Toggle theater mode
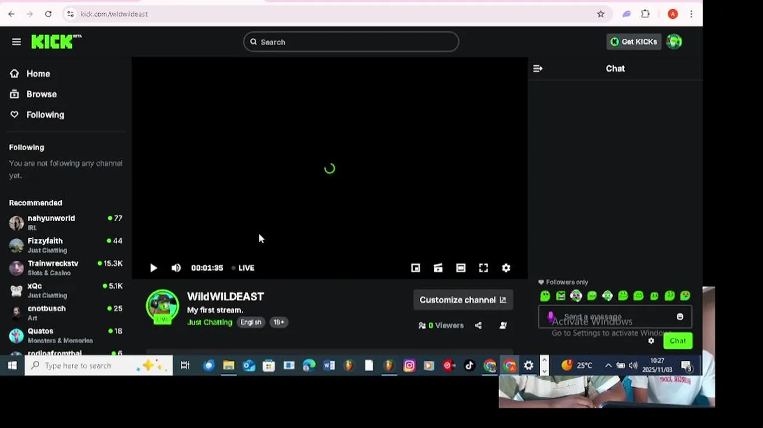 point(461,268)
